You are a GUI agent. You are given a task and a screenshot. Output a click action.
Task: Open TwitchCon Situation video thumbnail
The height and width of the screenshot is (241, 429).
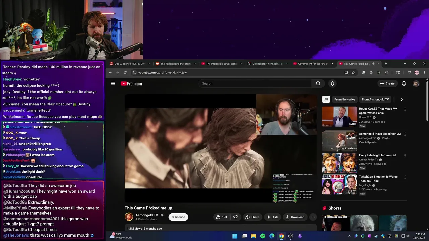click(340, 184)
